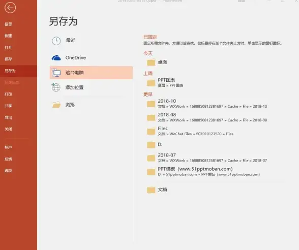The image size is (299, 250).
Task: Click the 这台电脑 computer icon
Action: point(56,73)
